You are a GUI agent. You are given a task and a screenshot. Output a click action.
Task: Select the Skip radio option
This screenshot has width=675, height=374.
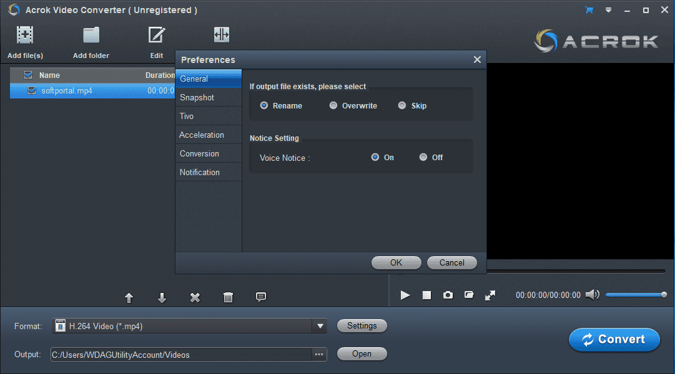402,105
